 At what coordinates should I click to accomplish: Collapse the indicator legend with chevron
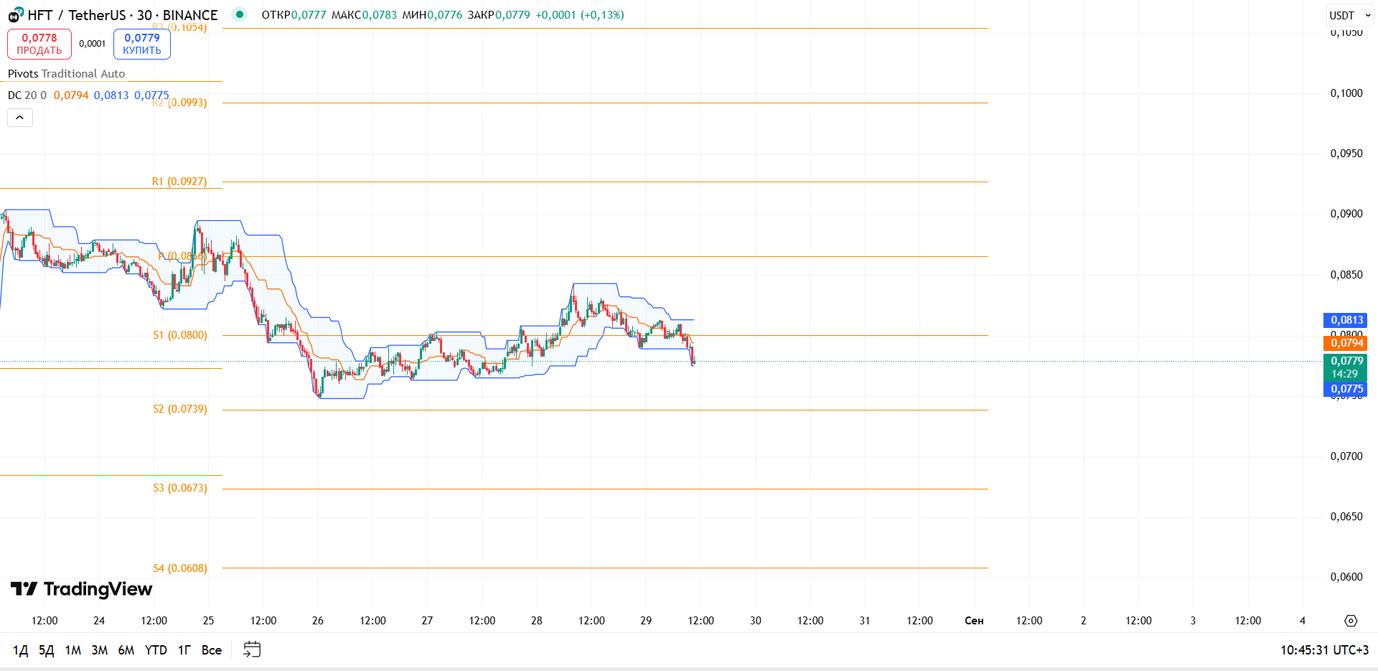coord(20,118)
